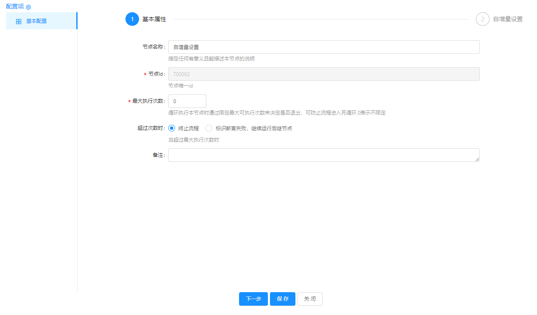The width and height of the screenshot is (537, 315).
Task: Click the disabled 节点Id field showing T00002
Action: 324,74
